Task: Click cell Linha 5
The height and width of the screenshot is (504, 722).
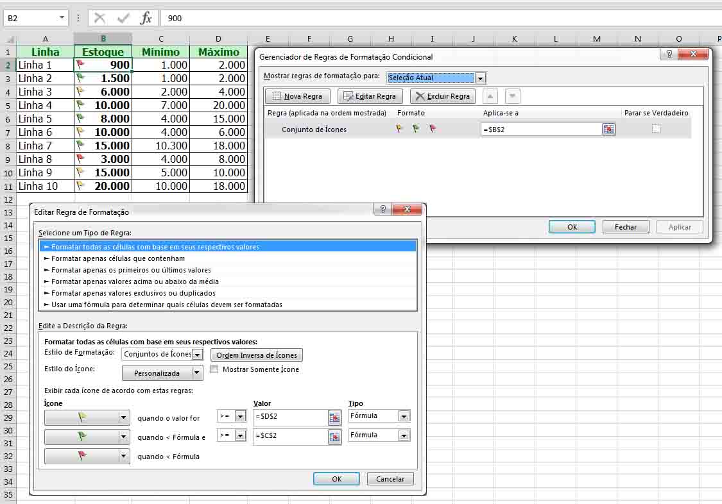Action: [45, 119]
